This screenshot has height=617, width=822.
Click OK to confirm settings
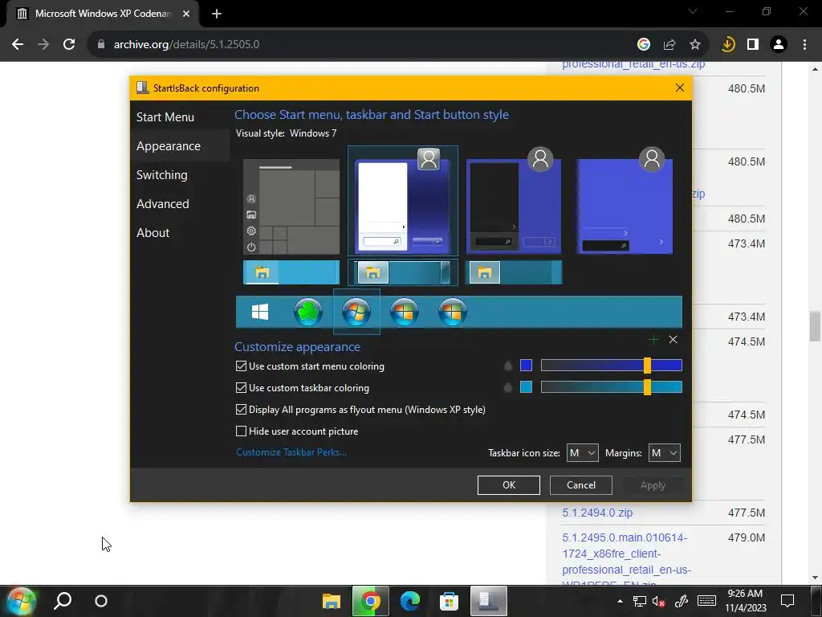508,485
